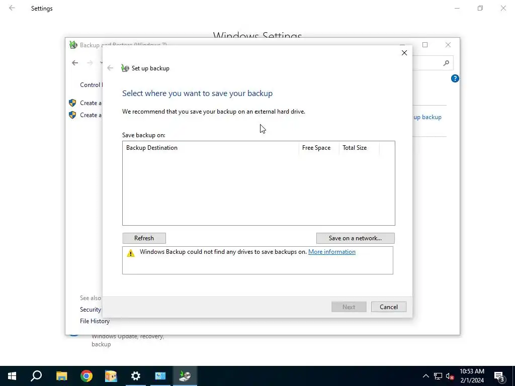This screenshot has width=515, height=386.
Task: Open File Explorer from the taskbar
Action: [61, 376]
